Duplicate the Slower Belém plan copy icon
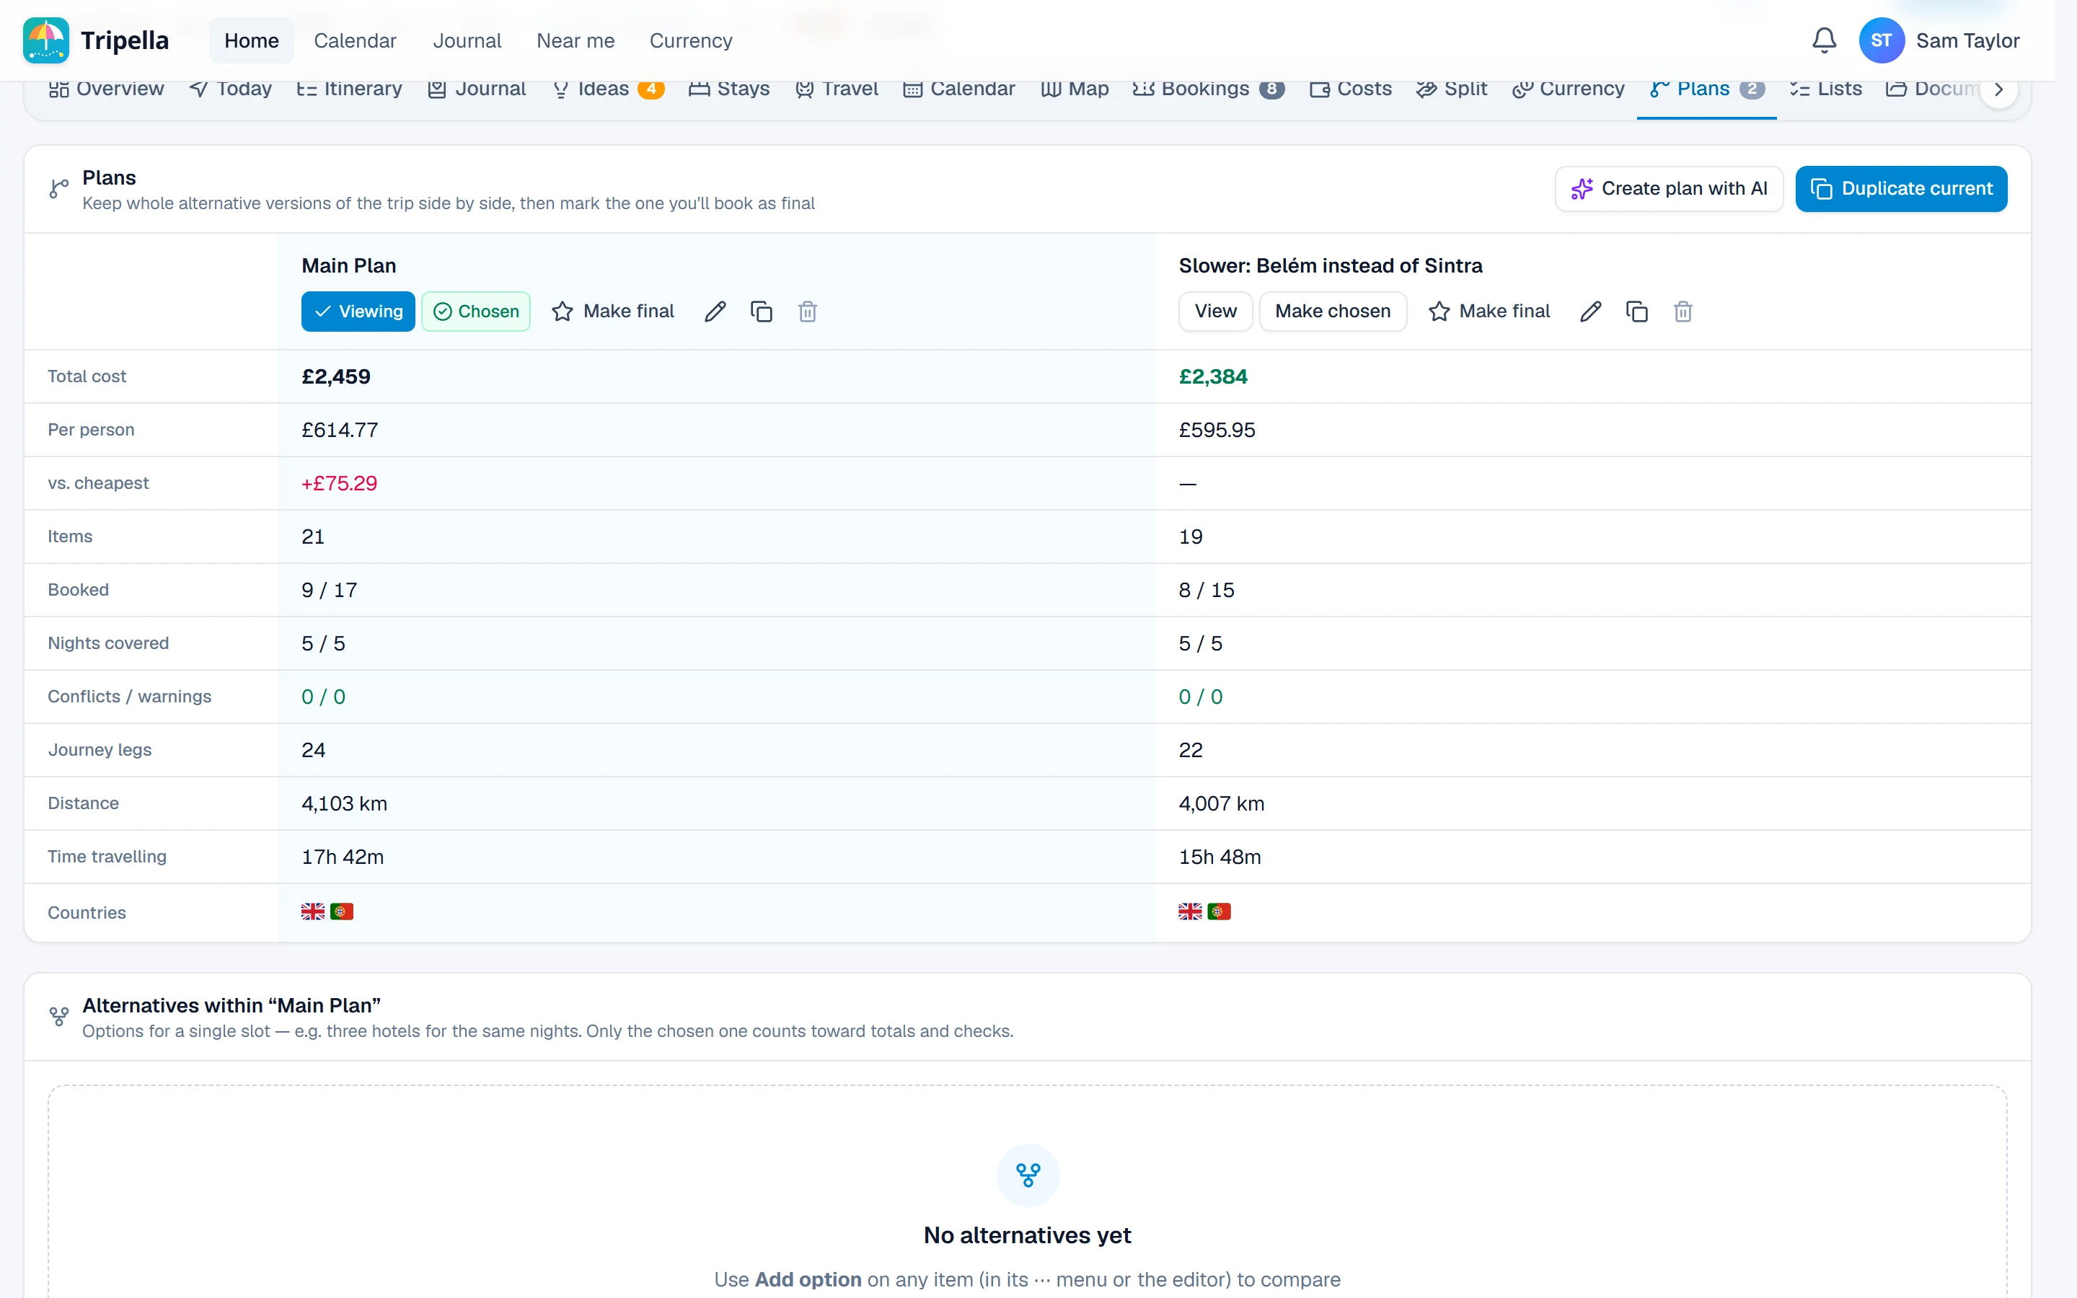The height and width of the screenshot is (1298, 2077). pyautogui.click(x=1636, y=312)
